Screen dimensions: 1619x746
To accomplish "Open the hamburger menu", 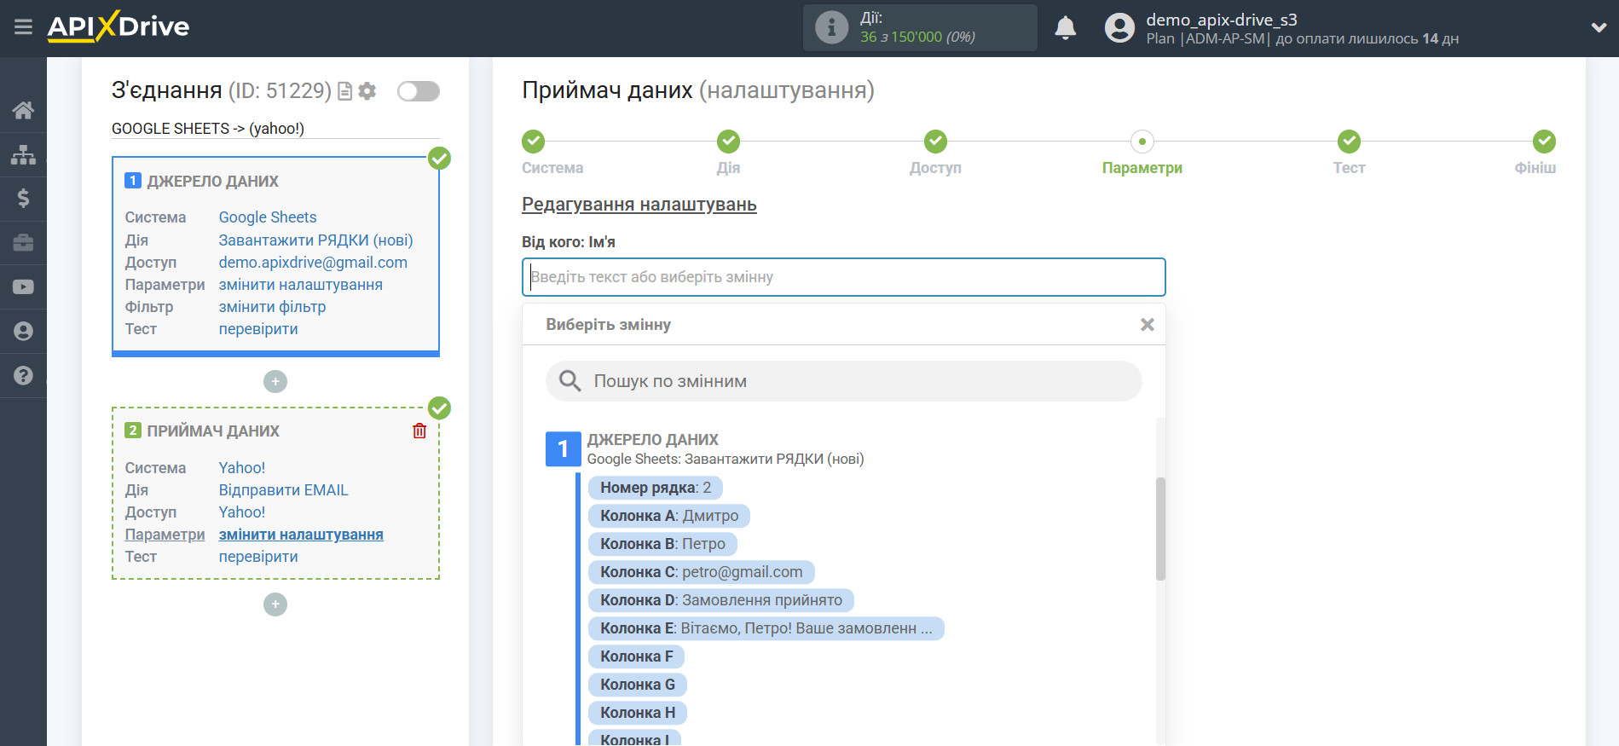I will [x=23, y=27].
